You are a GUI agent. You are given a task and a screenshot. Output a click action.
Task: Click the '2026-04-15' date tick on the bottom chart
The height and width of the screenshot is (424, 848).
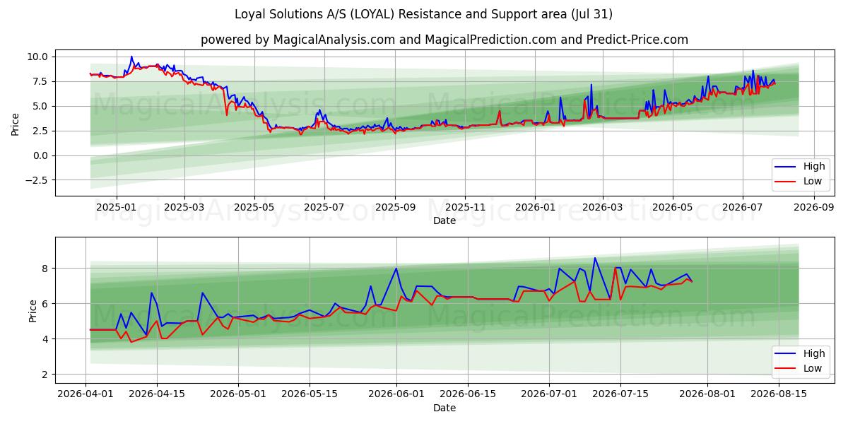pyautogui.click(x=155, y=395)
